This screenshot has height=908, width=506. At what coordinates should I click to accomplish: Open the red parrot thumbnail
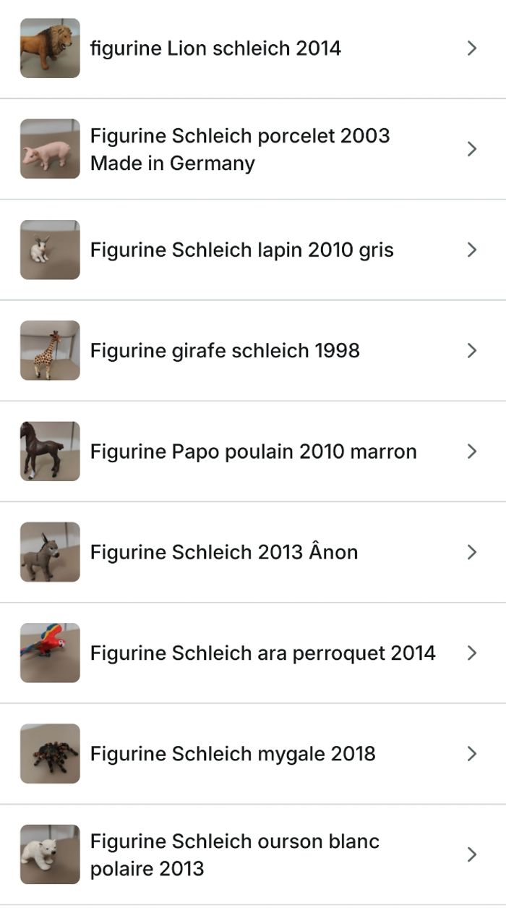(50, 653)
